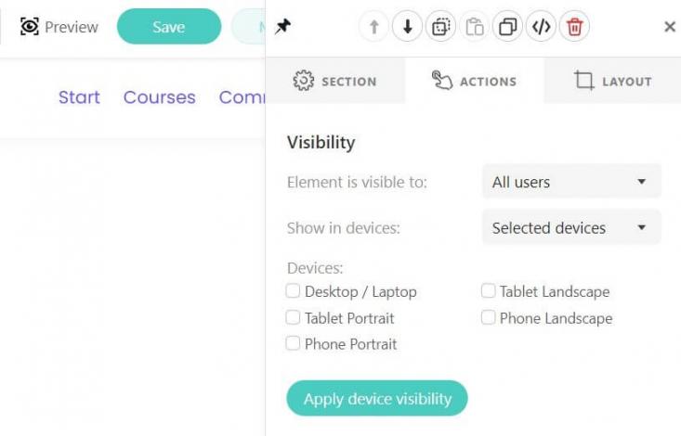Click the duplicate element icon
This screenshot has width=681, height=436.
click(x=507, y=27)
